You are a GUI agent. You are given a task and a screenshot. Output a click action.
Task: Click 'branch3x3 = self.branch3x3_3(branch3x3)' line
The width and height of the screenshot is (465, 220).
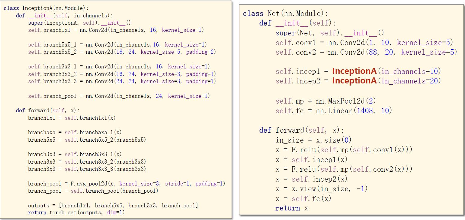pyautogui.click(x=87, y=169)
